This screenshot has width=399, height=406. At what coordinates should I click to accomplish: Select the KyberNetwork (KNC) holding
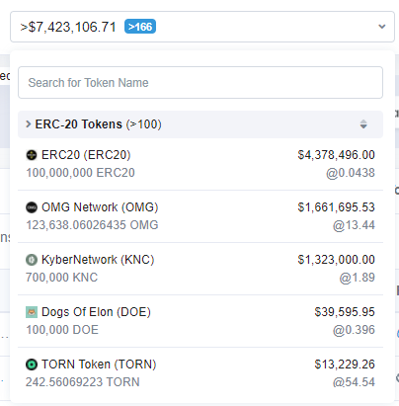pos(200,269)
